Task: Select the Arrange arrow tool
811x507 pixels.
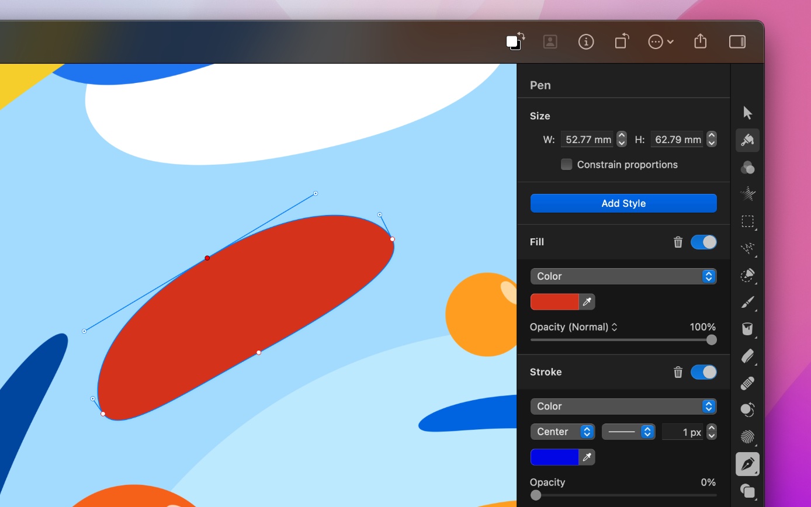Action: 747,113
